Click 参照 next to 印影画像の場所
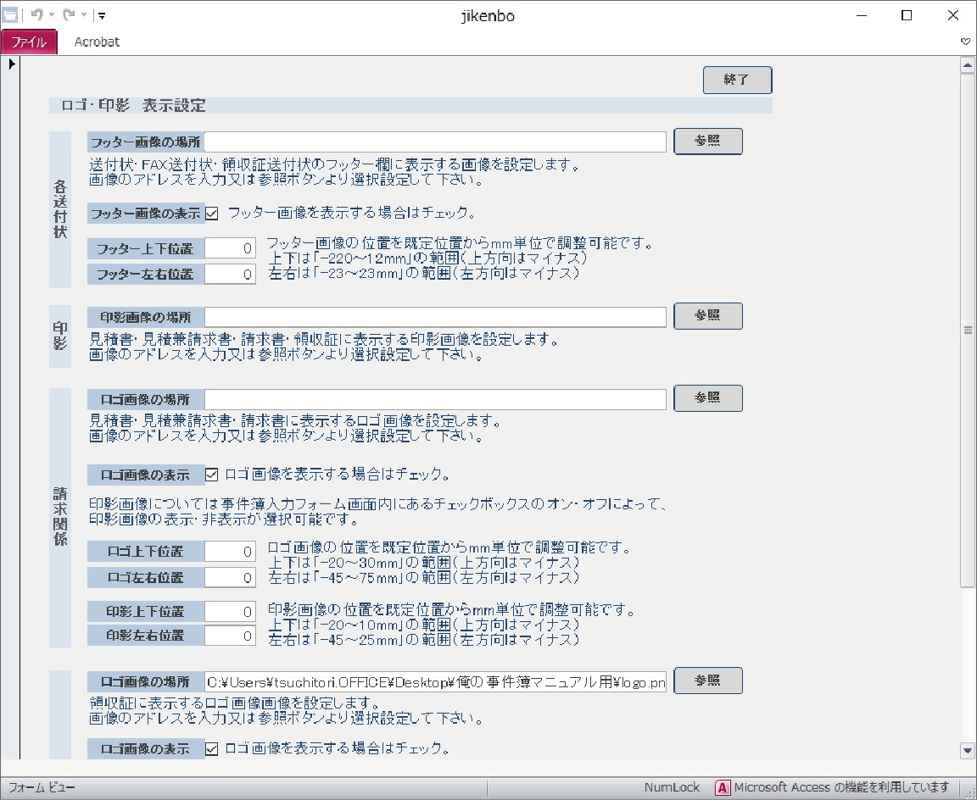This screenshot has width=977, height=800. [x=707, y=315]
